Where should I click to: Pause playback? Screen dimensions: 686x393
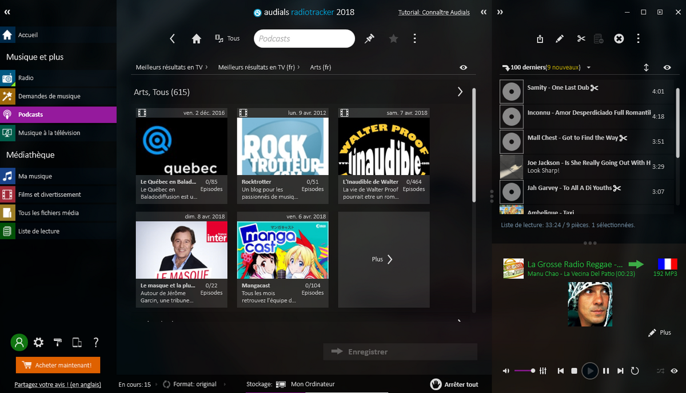tap(606, 371)
